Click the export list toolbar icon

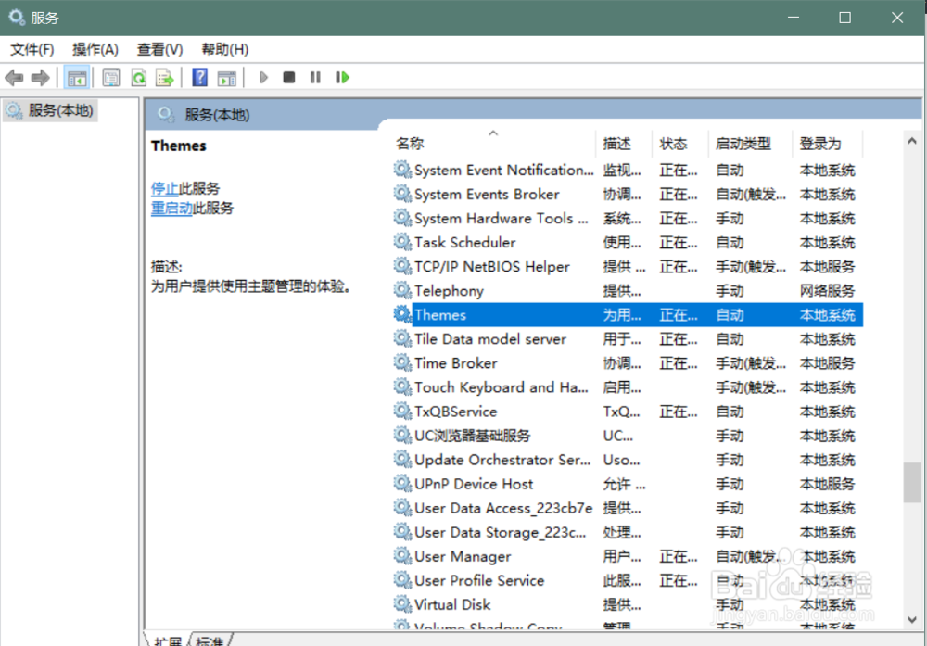pos(164,77)
